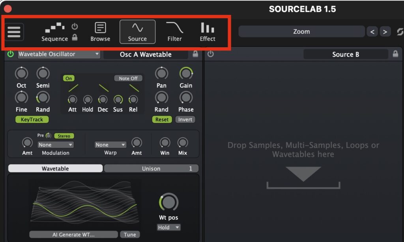404x242 pixels.
Task: Toggle Stereo mode in the modulation row
Action: (x=64, y=136)
